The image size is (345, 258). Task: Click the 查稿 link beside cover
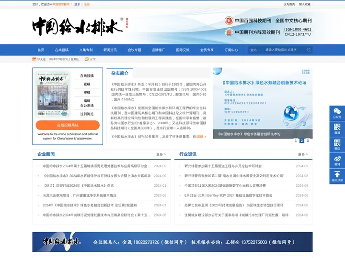click(87, 84)
